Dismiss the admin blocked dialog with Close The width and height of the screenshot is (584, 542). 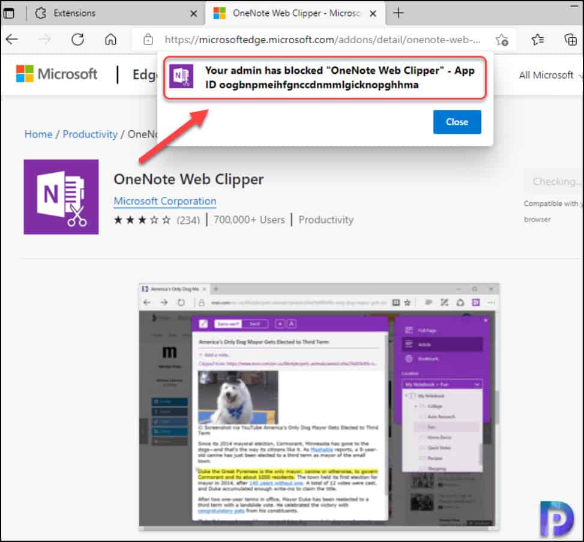pos(457,122)
